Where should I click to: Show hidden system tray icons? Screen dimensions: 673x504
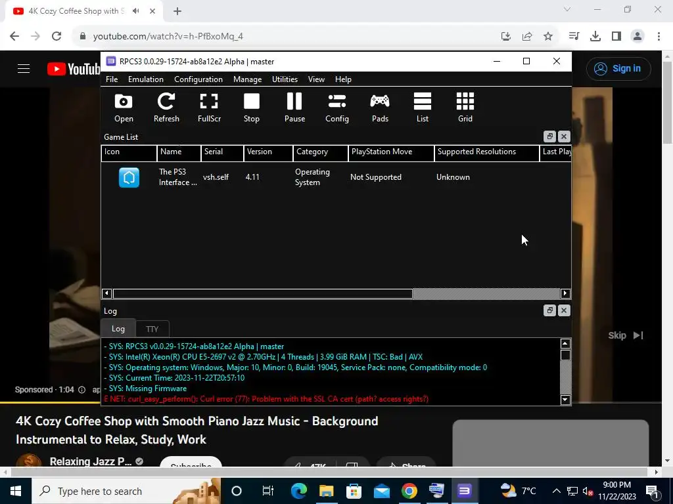pos(556,491)
